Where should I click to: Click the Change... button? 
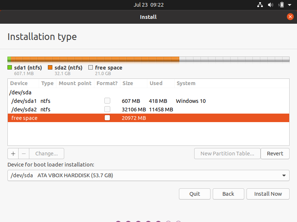[x=47, y=154]
